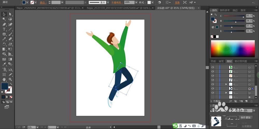Open the 基本 brush definition dropdown
Image resolution: width=259 pixels, height=129 pixels.
click(108, 3)
